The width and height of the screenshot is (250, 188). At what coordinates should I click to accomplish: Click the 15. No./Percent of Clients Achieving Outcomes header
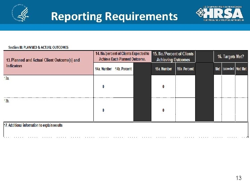(x=173, y=57)
